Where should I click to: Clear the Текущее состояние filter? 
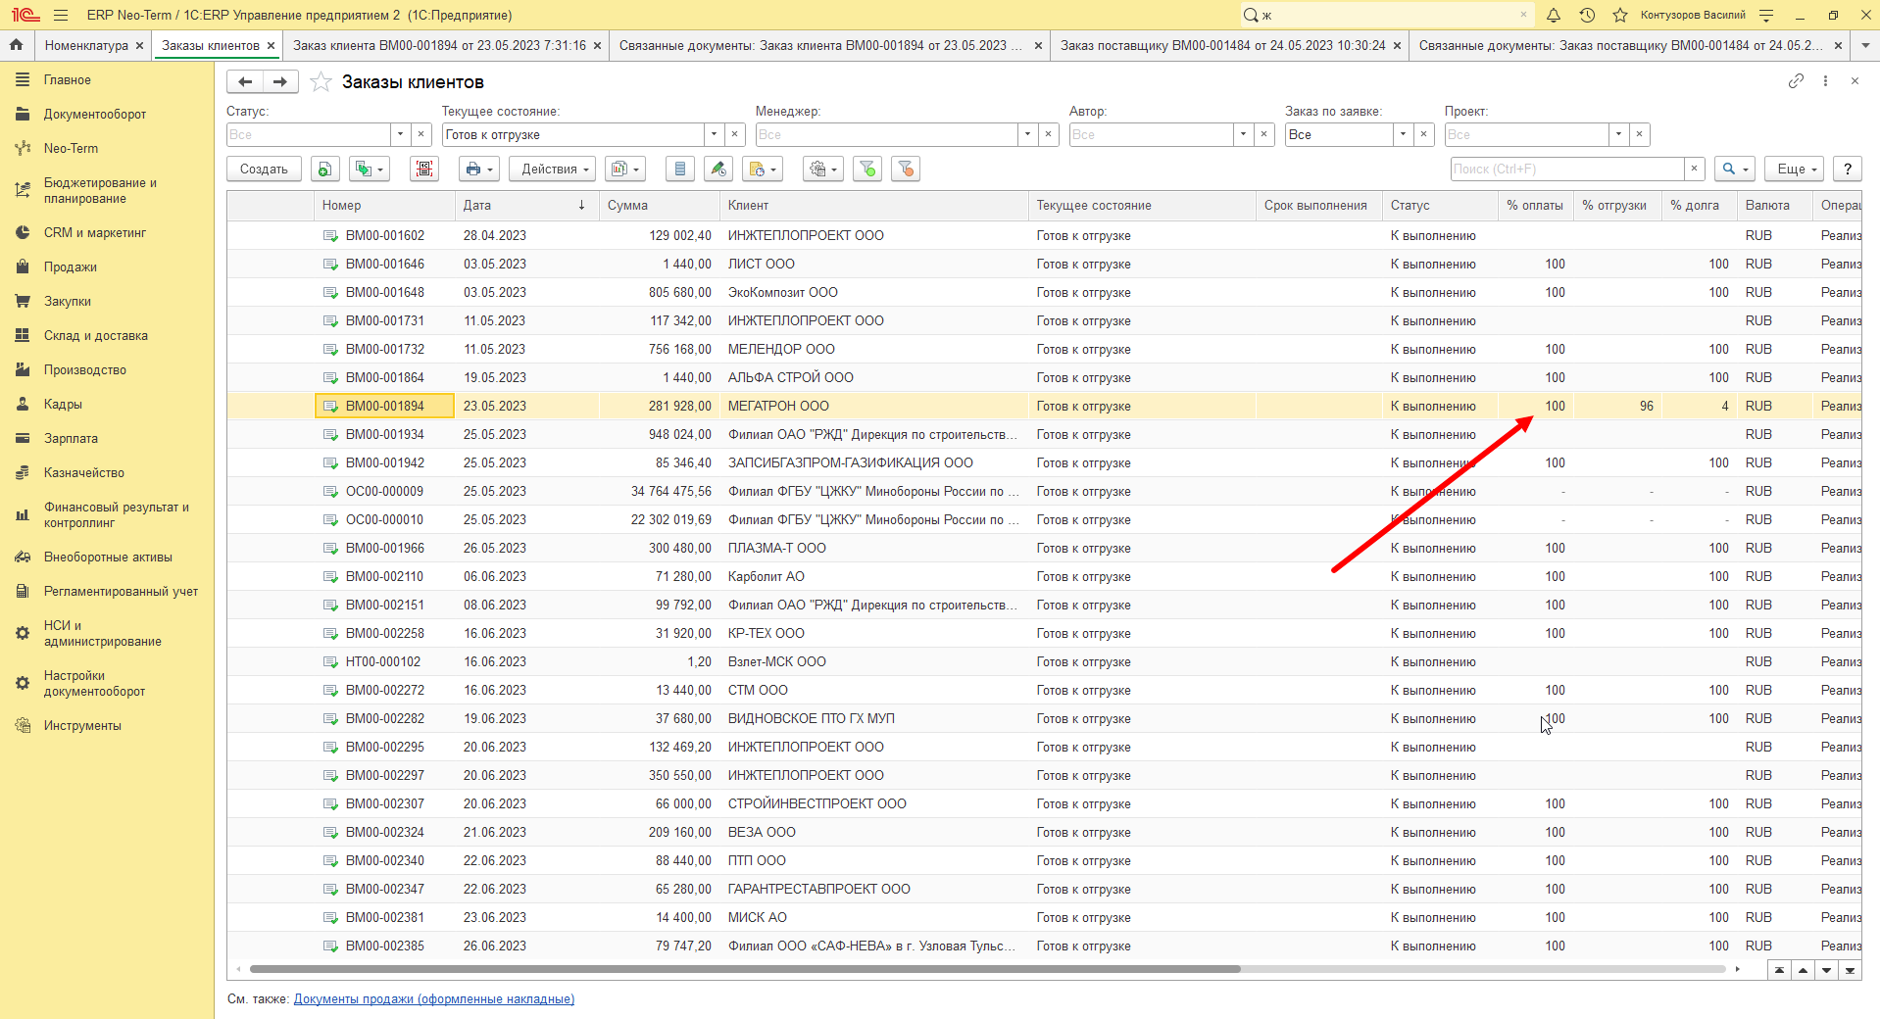[x=735, y=134]
